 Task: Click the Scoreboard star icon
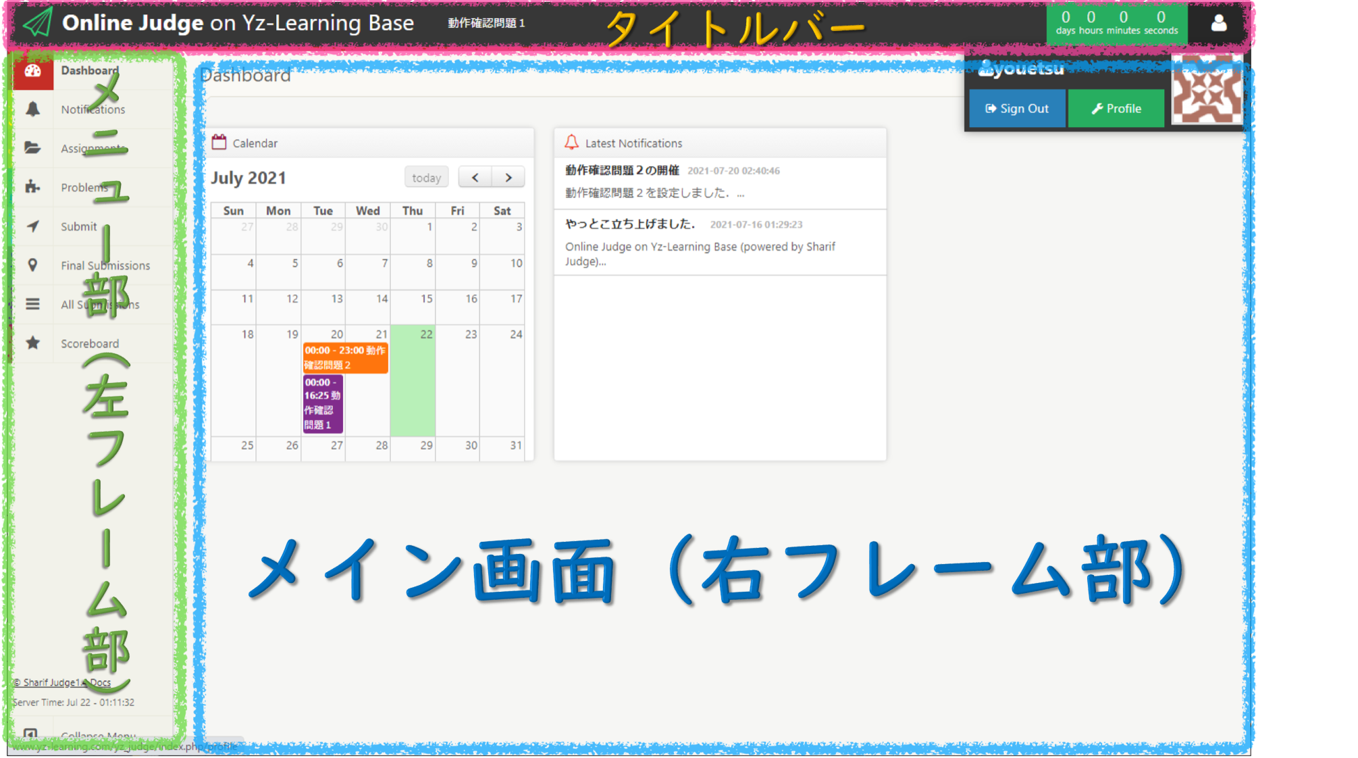point(32,343)
